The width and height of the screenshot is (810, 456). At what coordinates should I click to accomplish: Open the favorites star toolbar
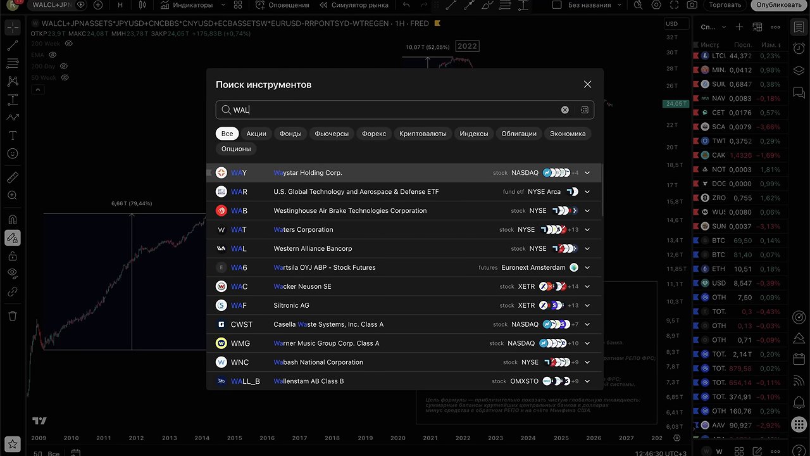[13, 444]
